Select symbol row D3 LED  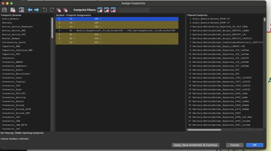pyautogui.click(x=117, y=27)
